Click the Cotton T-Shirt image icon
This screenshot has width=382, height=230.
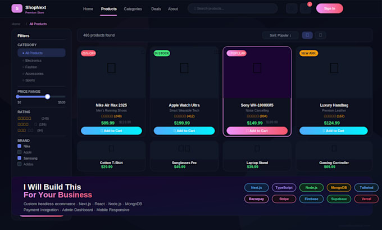pyautogui.click(x=111, y=148)
